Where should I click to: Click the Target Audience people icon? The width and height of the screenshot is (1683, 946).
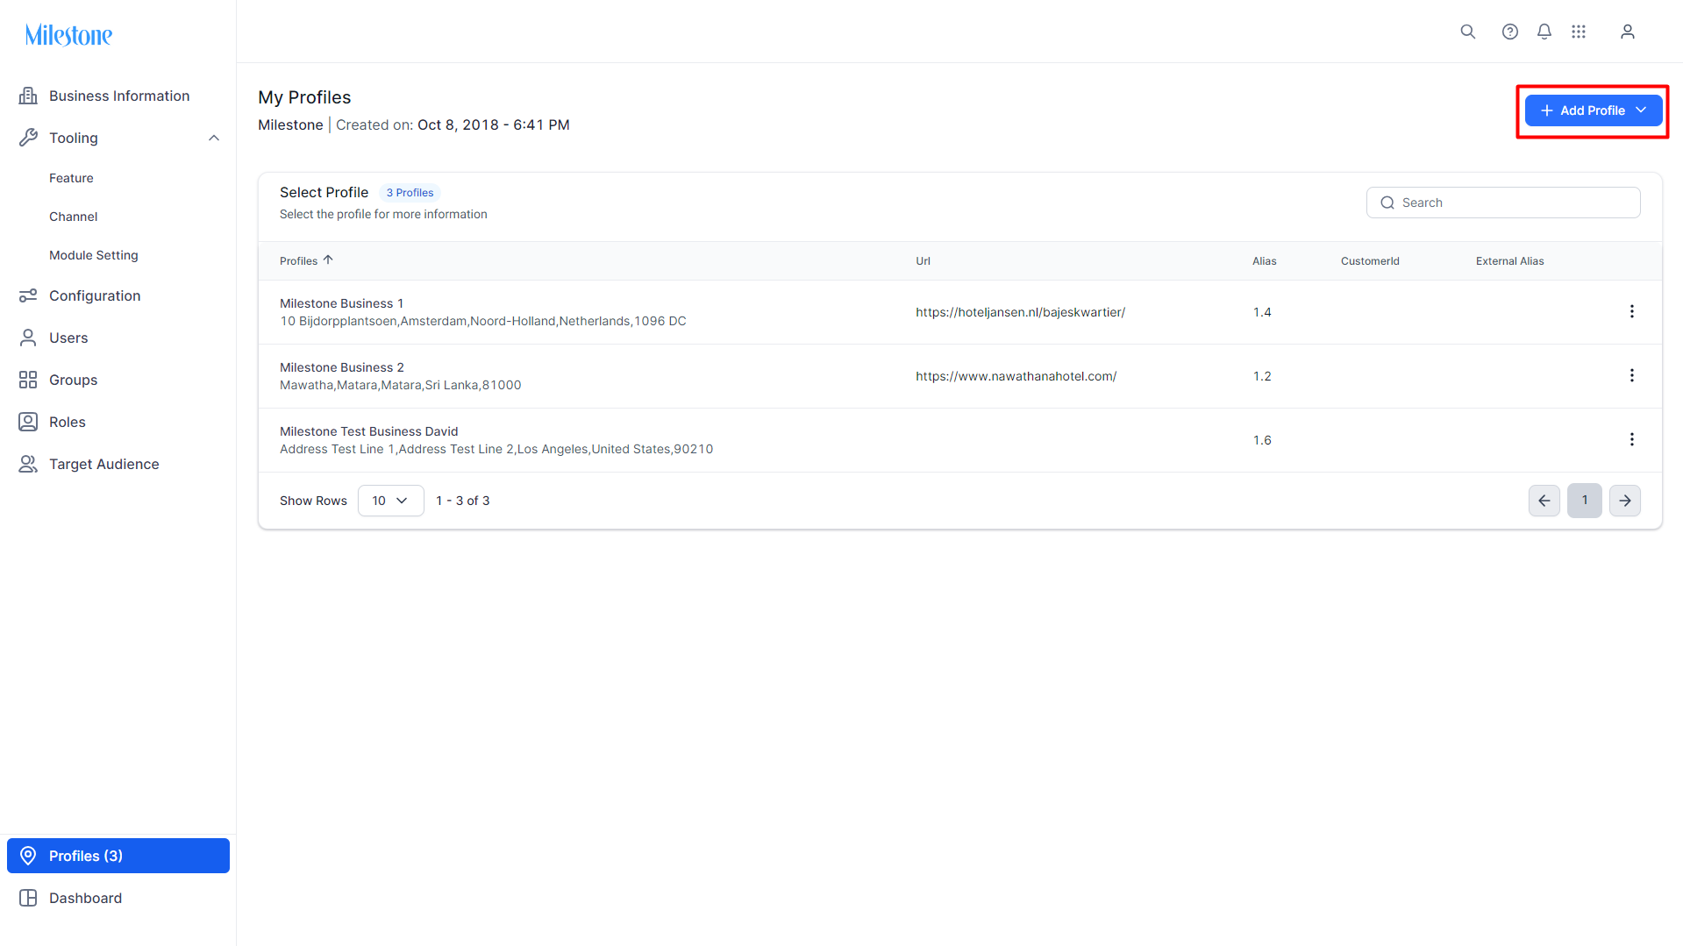28,464
